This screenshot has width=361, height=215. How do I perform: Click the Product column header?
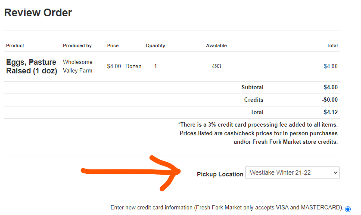(x=15, y=45)
